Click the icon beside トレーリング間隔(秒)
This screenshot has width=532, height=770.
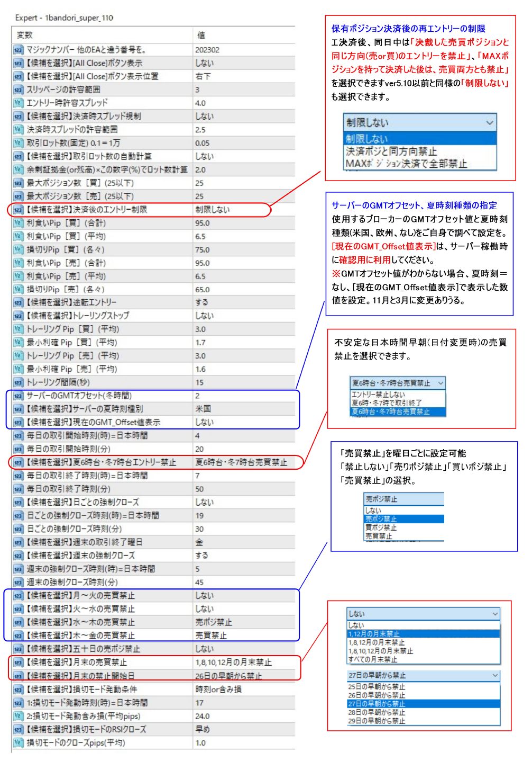tap(18, 382)
